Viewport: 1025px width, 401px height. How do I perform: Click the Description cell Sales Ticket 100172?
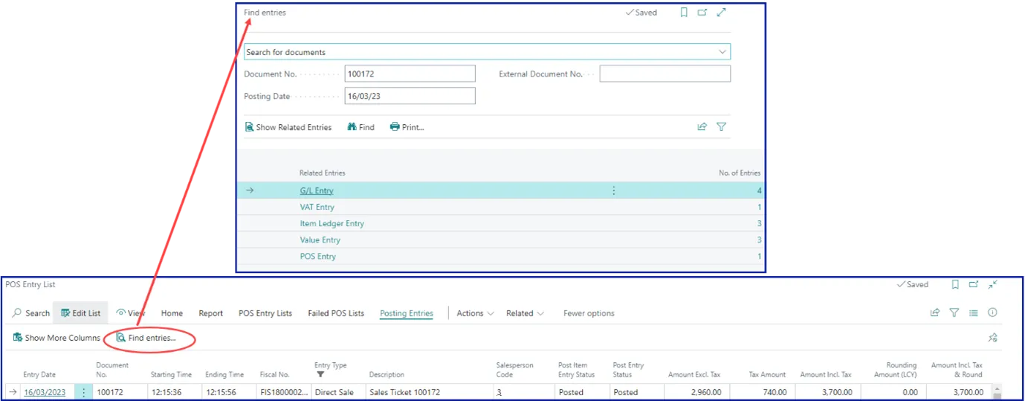coord(428,392)
